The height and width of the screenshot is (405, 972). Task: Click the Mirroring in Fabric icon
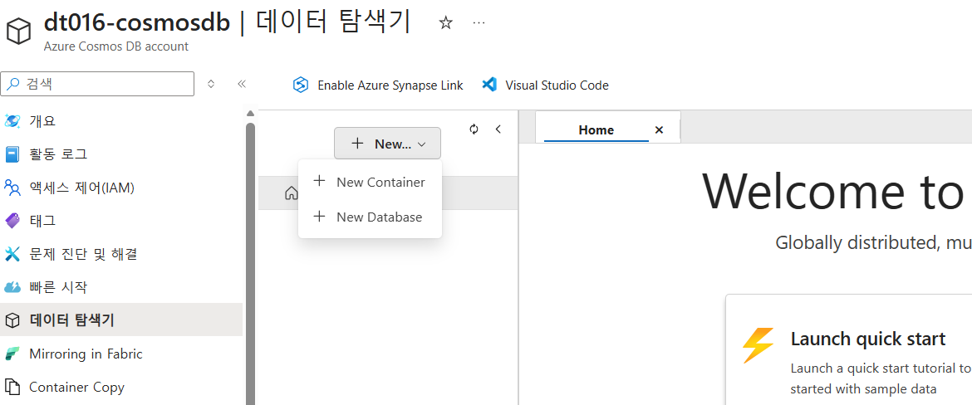(12, 354)
